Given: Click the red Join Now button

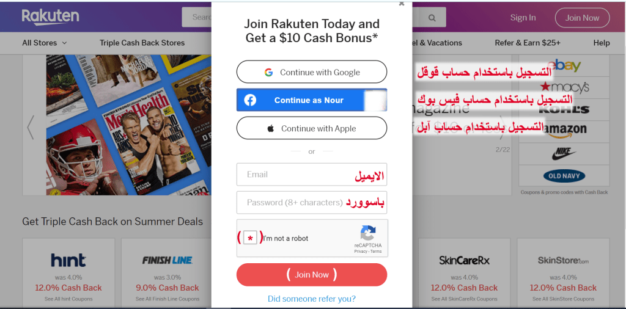Looking at the screenshot, I should point(311,275).
